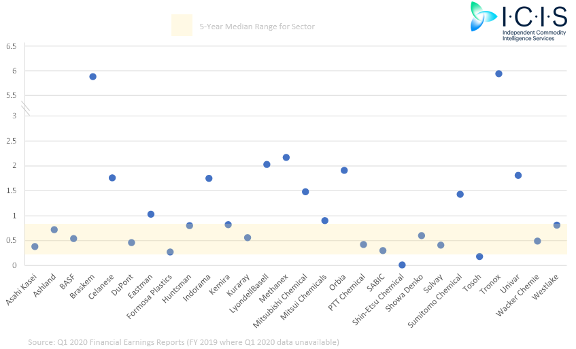
Task: Click the ICIS logo icon
Action: (x=483, y=16)
